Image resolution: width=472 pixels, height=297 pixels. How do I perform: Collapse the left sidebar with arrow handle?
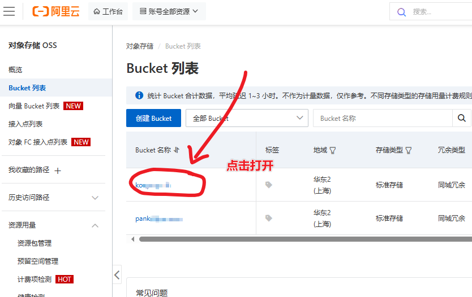coord(117,275)
